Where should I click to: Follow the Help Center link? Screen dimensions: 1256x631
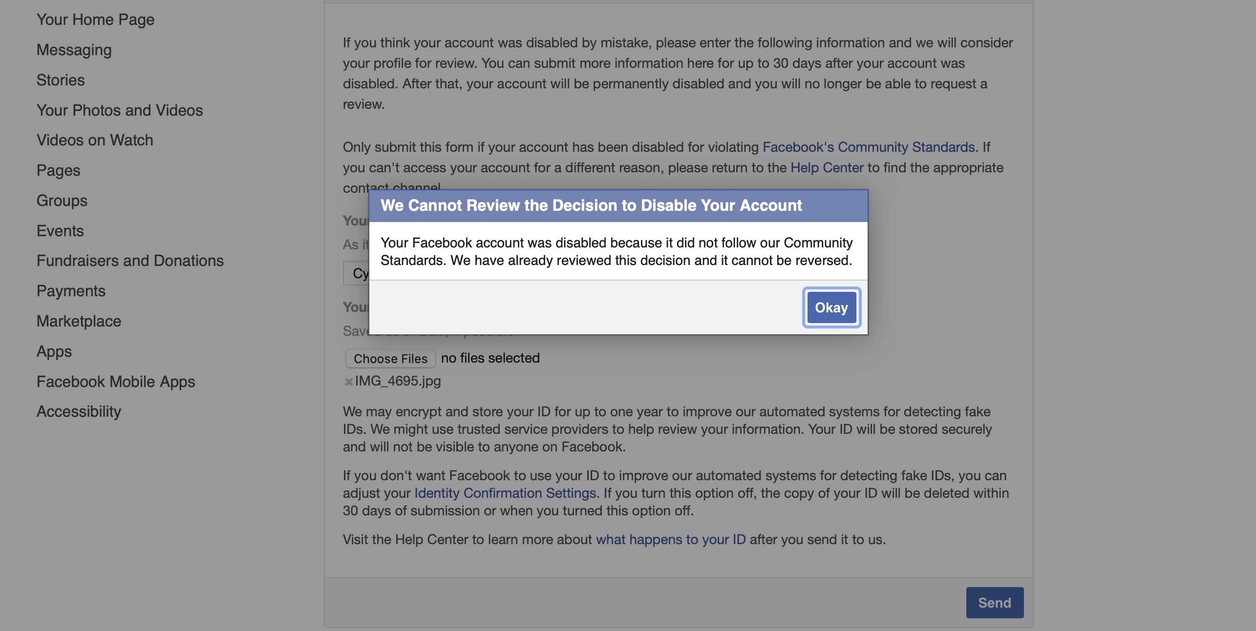pos(827,167)
